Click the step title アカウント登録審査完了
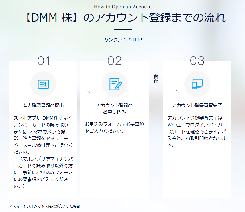The width and height of the screenshot is (245, 212). pos(197,105)
